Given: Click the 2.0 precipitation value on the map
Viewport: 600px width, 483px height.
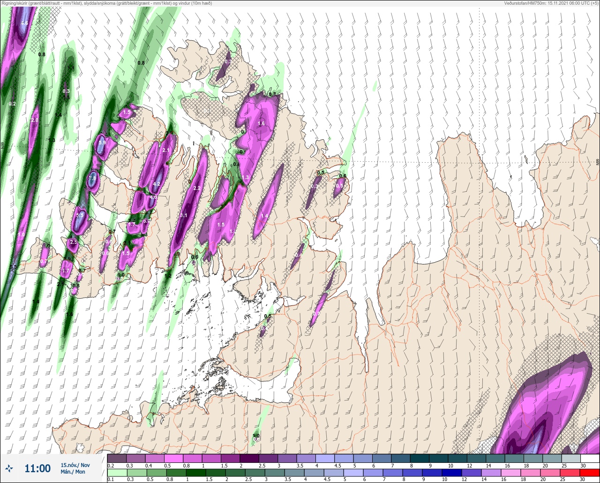Looking at the screenshot, I should click(34, 121).
